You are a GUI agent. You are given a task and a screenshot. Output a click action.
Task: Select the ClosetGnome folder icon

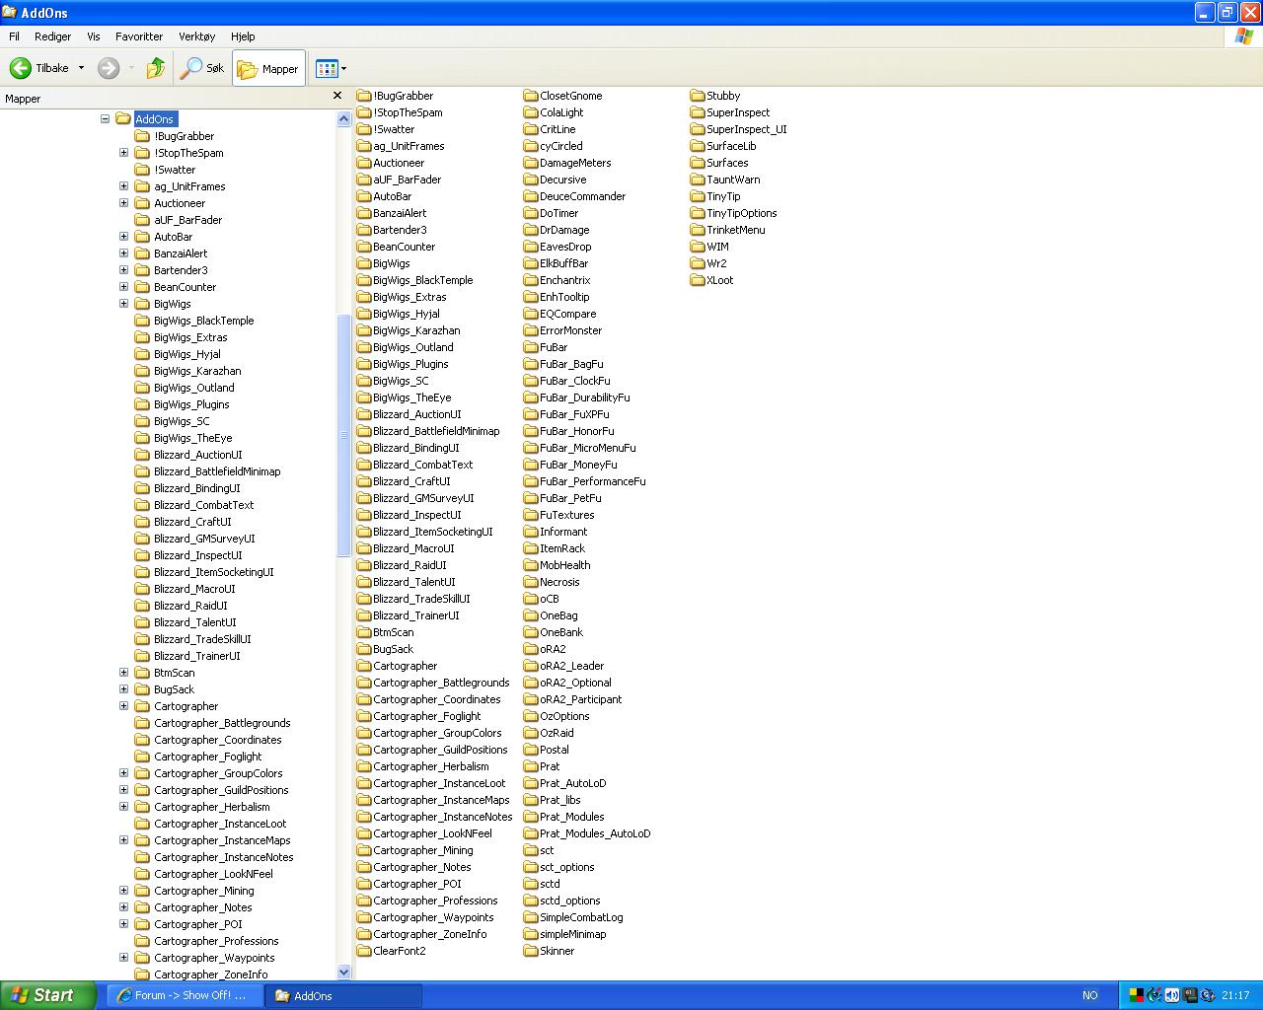[x=531, y=96]
